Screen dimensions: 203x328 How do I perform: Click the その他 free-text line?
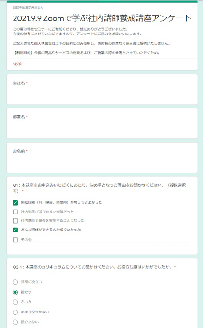tap(113, 240)
